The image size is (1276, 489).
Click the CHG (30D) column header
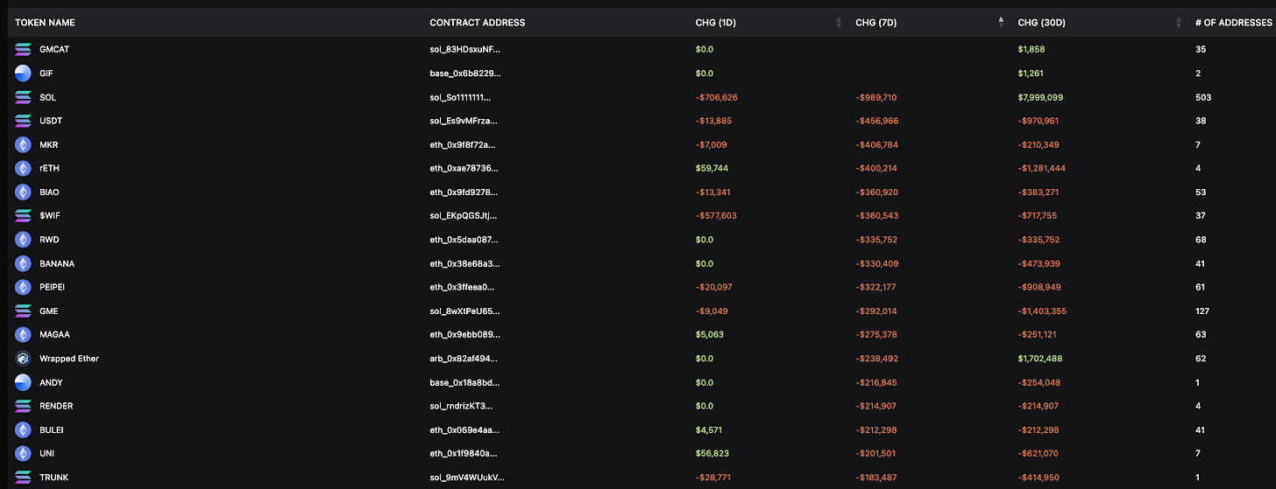click(1041, 22)
